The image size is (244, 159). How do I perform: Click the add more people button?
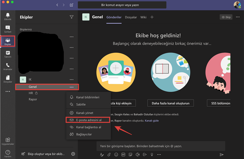pos(123,103)
